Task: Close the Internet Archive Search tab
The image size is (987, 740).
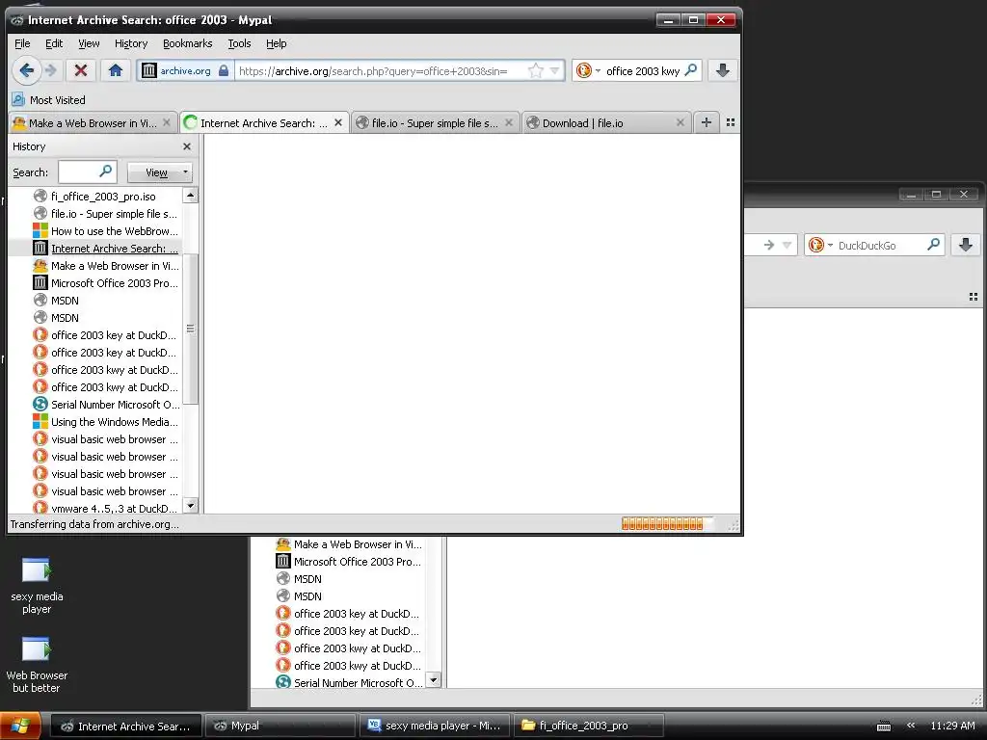Action: pos(338,122)
